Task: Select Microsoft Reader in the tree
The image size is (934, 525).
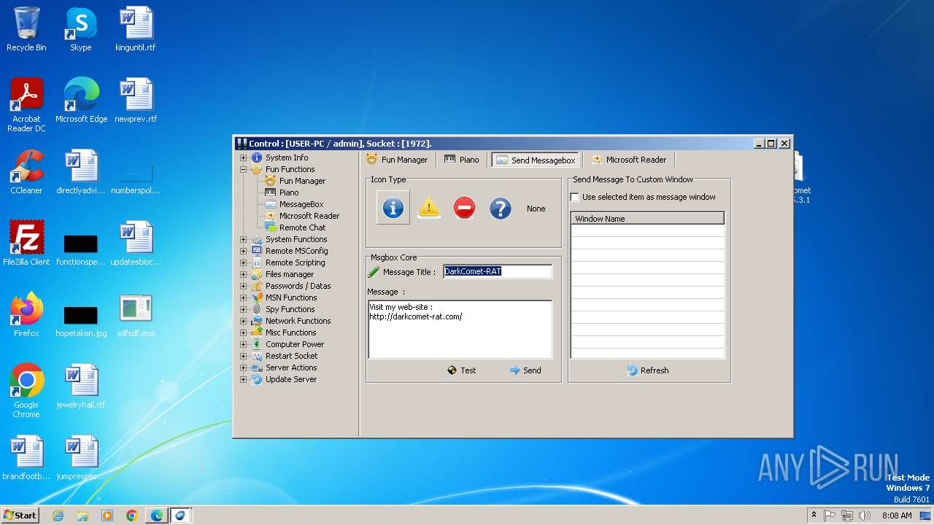Action: [x=309, y=216]
